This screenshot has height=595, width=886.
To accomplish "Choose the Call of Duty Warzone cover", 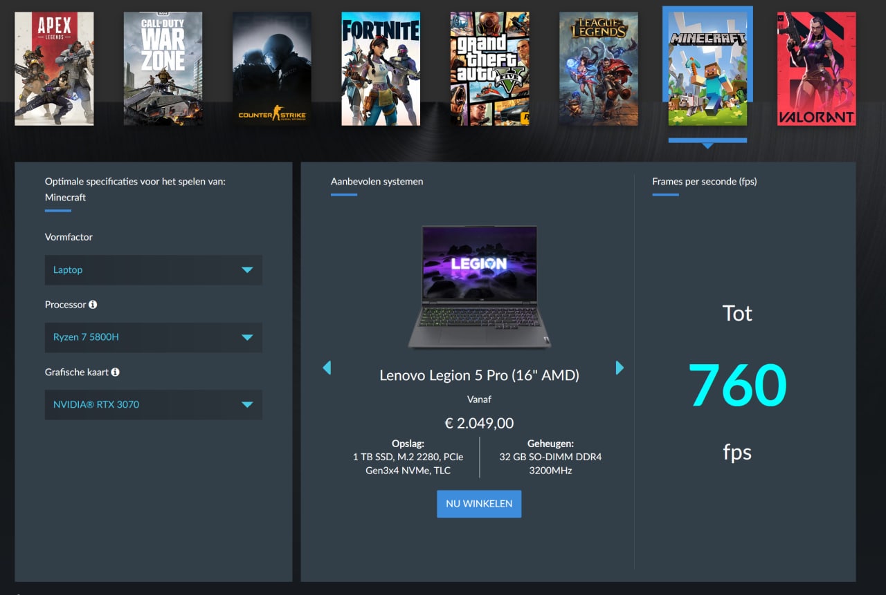I will [163, 68].
